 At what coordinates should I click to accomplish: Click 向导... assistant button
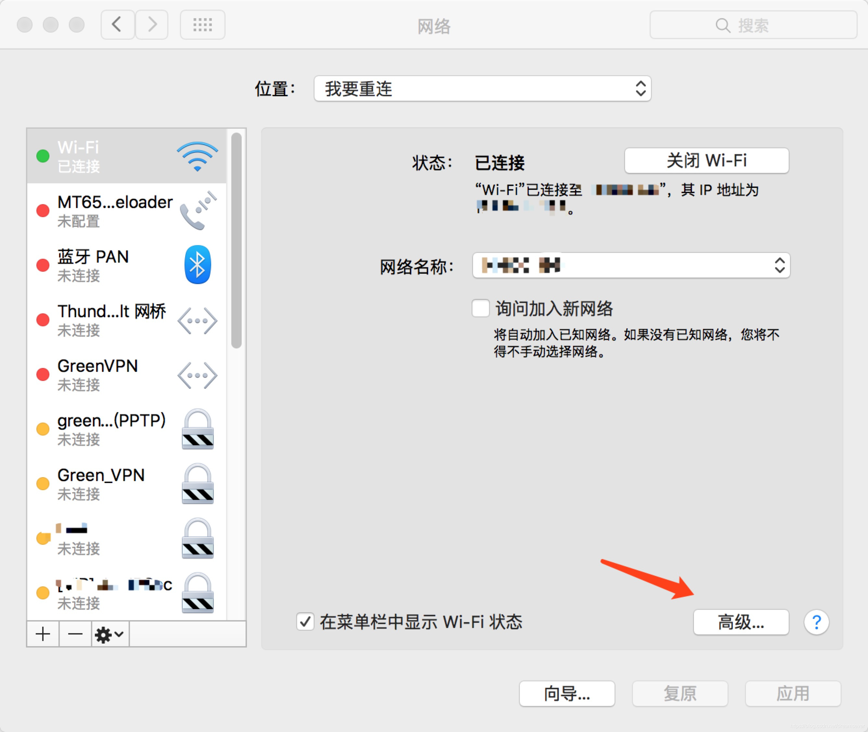tap(567, 693)
